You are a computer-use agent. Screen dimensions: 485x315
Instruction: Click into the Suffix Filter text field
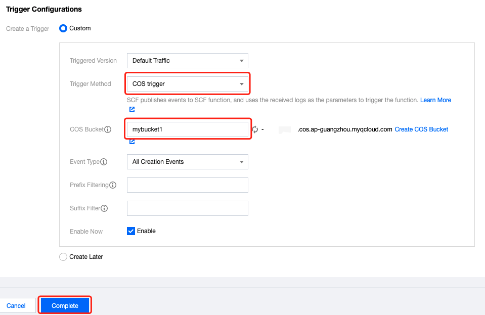[187, 208]
